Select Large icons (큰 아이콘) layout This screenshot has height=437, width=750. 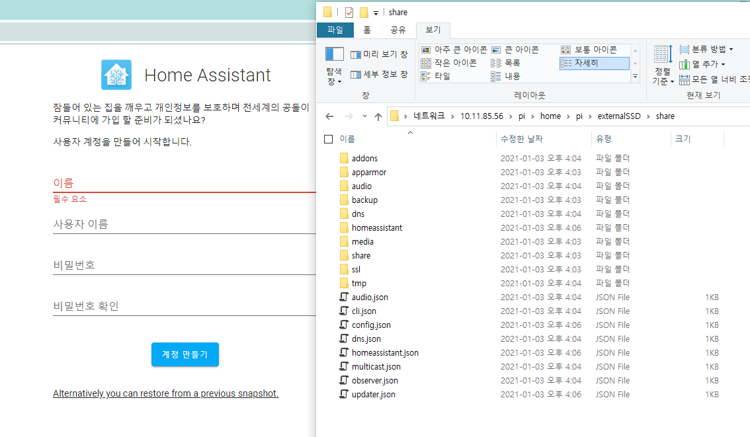coord(515,50)
